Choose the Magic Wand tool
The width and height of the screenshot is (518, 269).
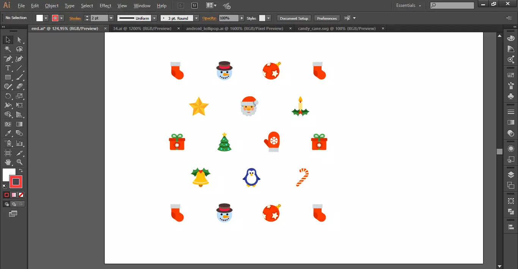[x=8, y=49]
